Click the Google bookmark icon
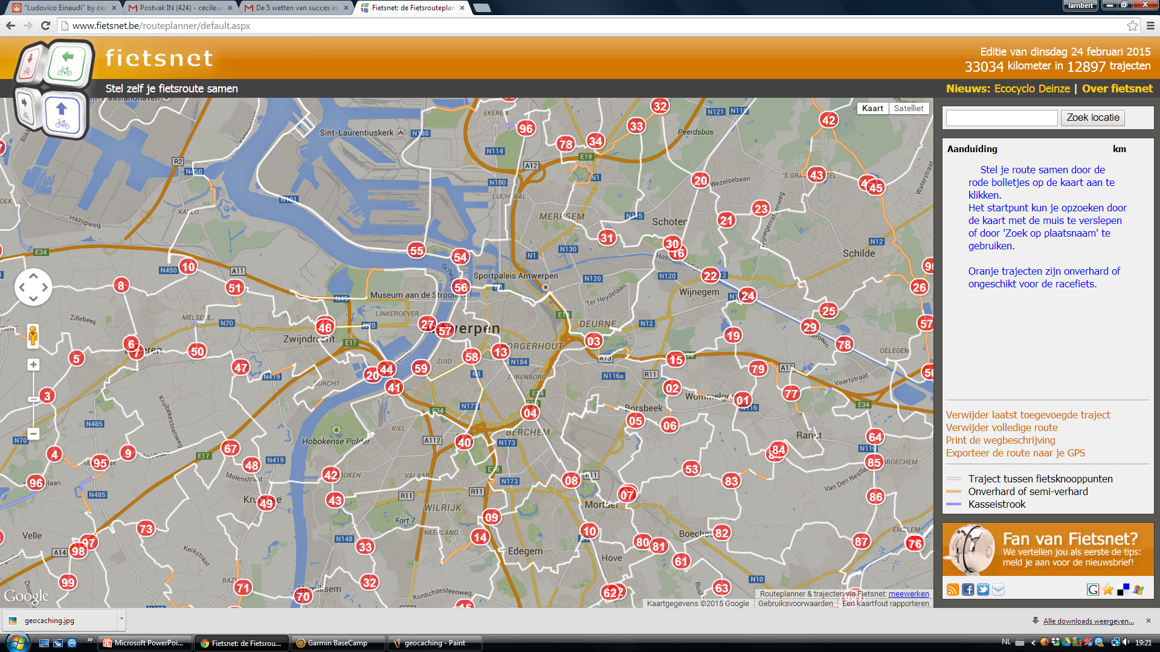Viewport: 1160px width, 652px height. point(1093,590)
